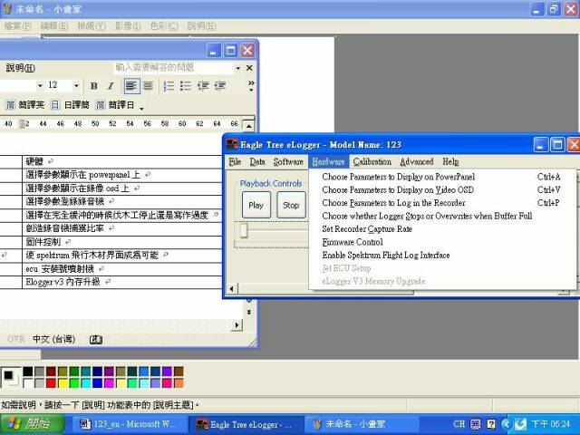Open the font name dropdown arrow
580x435 pixels.
[x=40, y=86]
